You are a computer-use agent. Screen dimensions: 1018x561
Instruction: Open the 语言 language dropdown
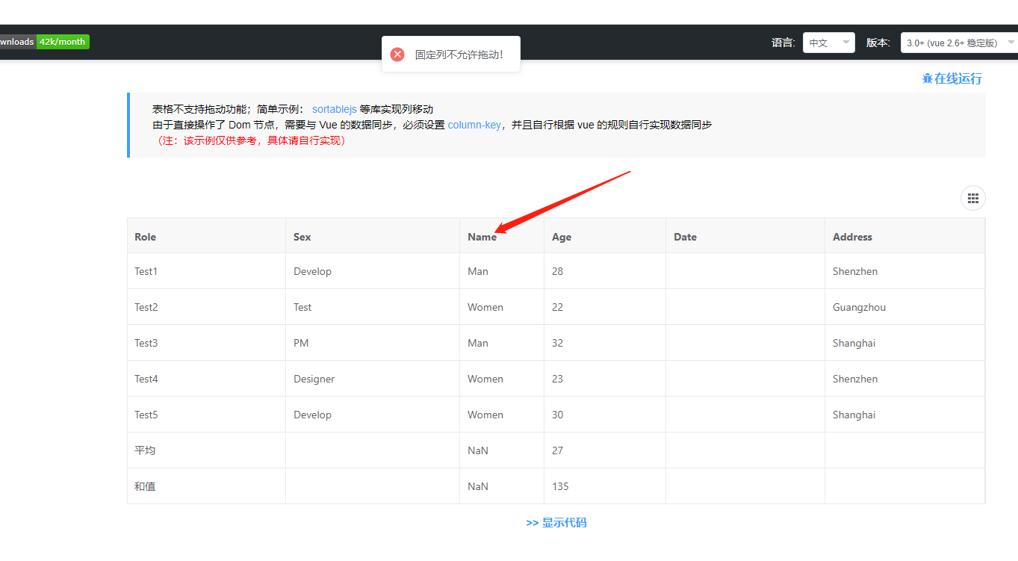click(x=828, y=43)
